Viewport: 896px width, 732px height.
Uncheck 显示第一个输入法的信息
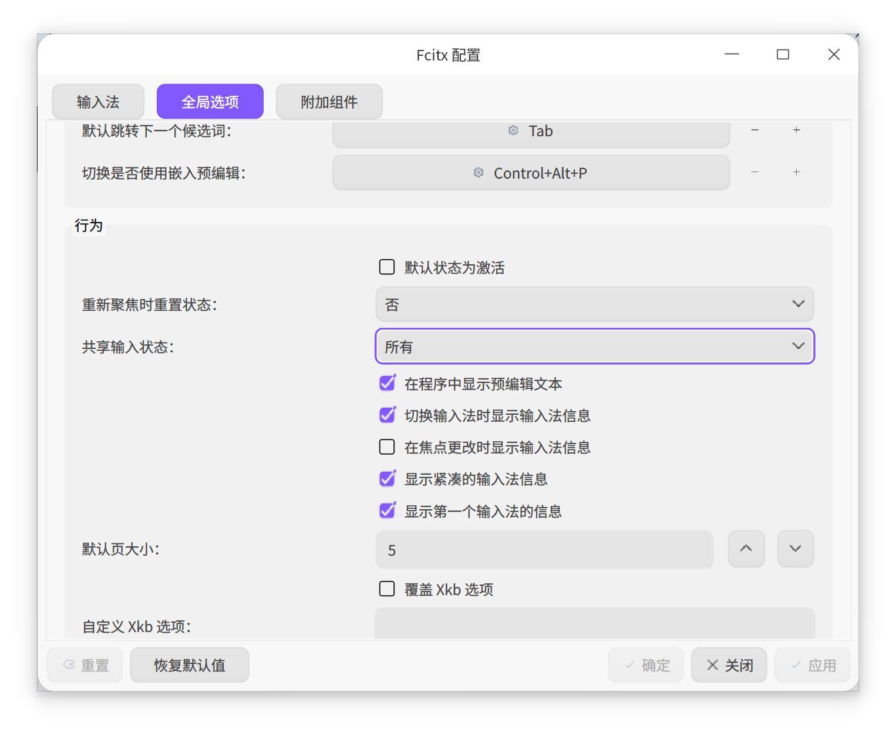[387, 511]
